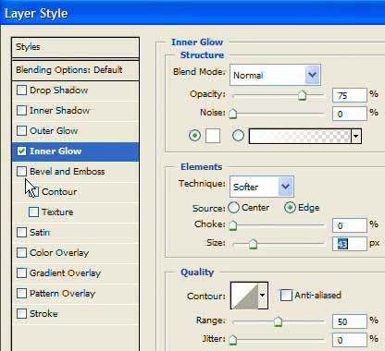Screen dimensions: 385x351
Task: Enable the Bevel and Emboss checkbox
Action: pos(21,171)
